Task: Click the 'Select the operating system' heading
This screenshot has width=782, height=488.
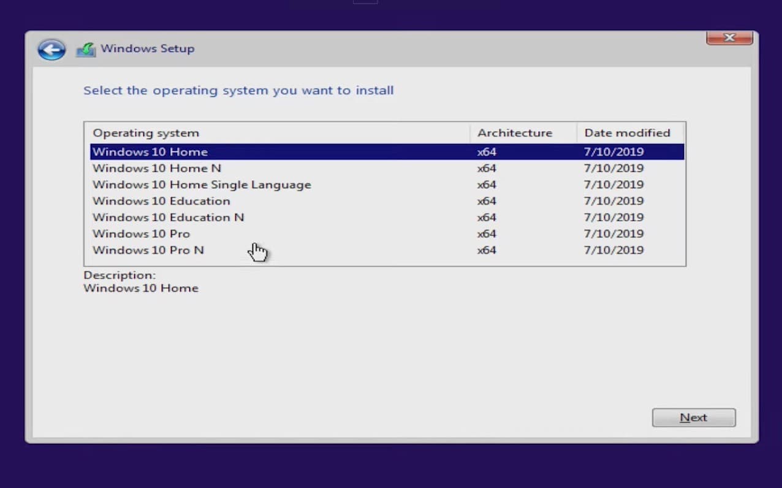Action: click(238, 91)
